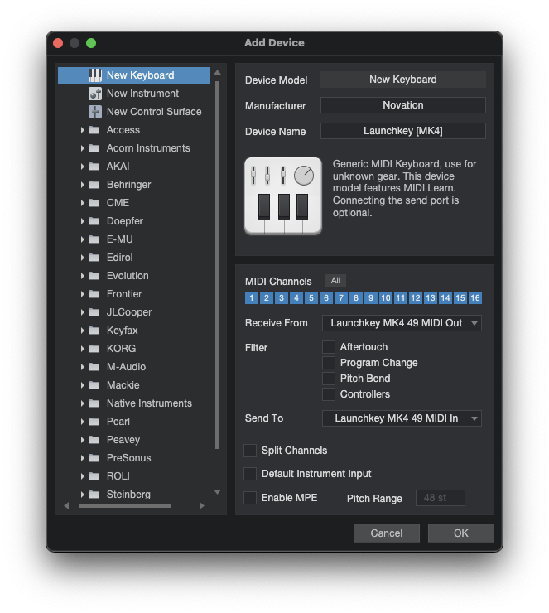The image size is (549, 613).
Task: Click the Cancel button
Action: pos(387,533)
